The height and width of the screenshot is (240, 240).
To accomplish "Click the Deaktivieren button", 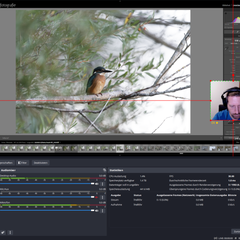I will point(40,163).
